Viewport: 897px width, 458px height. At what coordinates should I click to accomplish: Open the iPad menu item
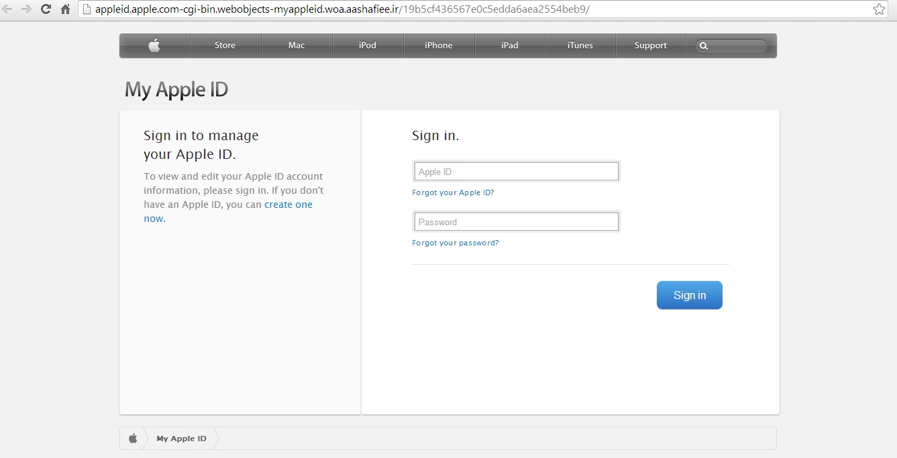point(510,46)
